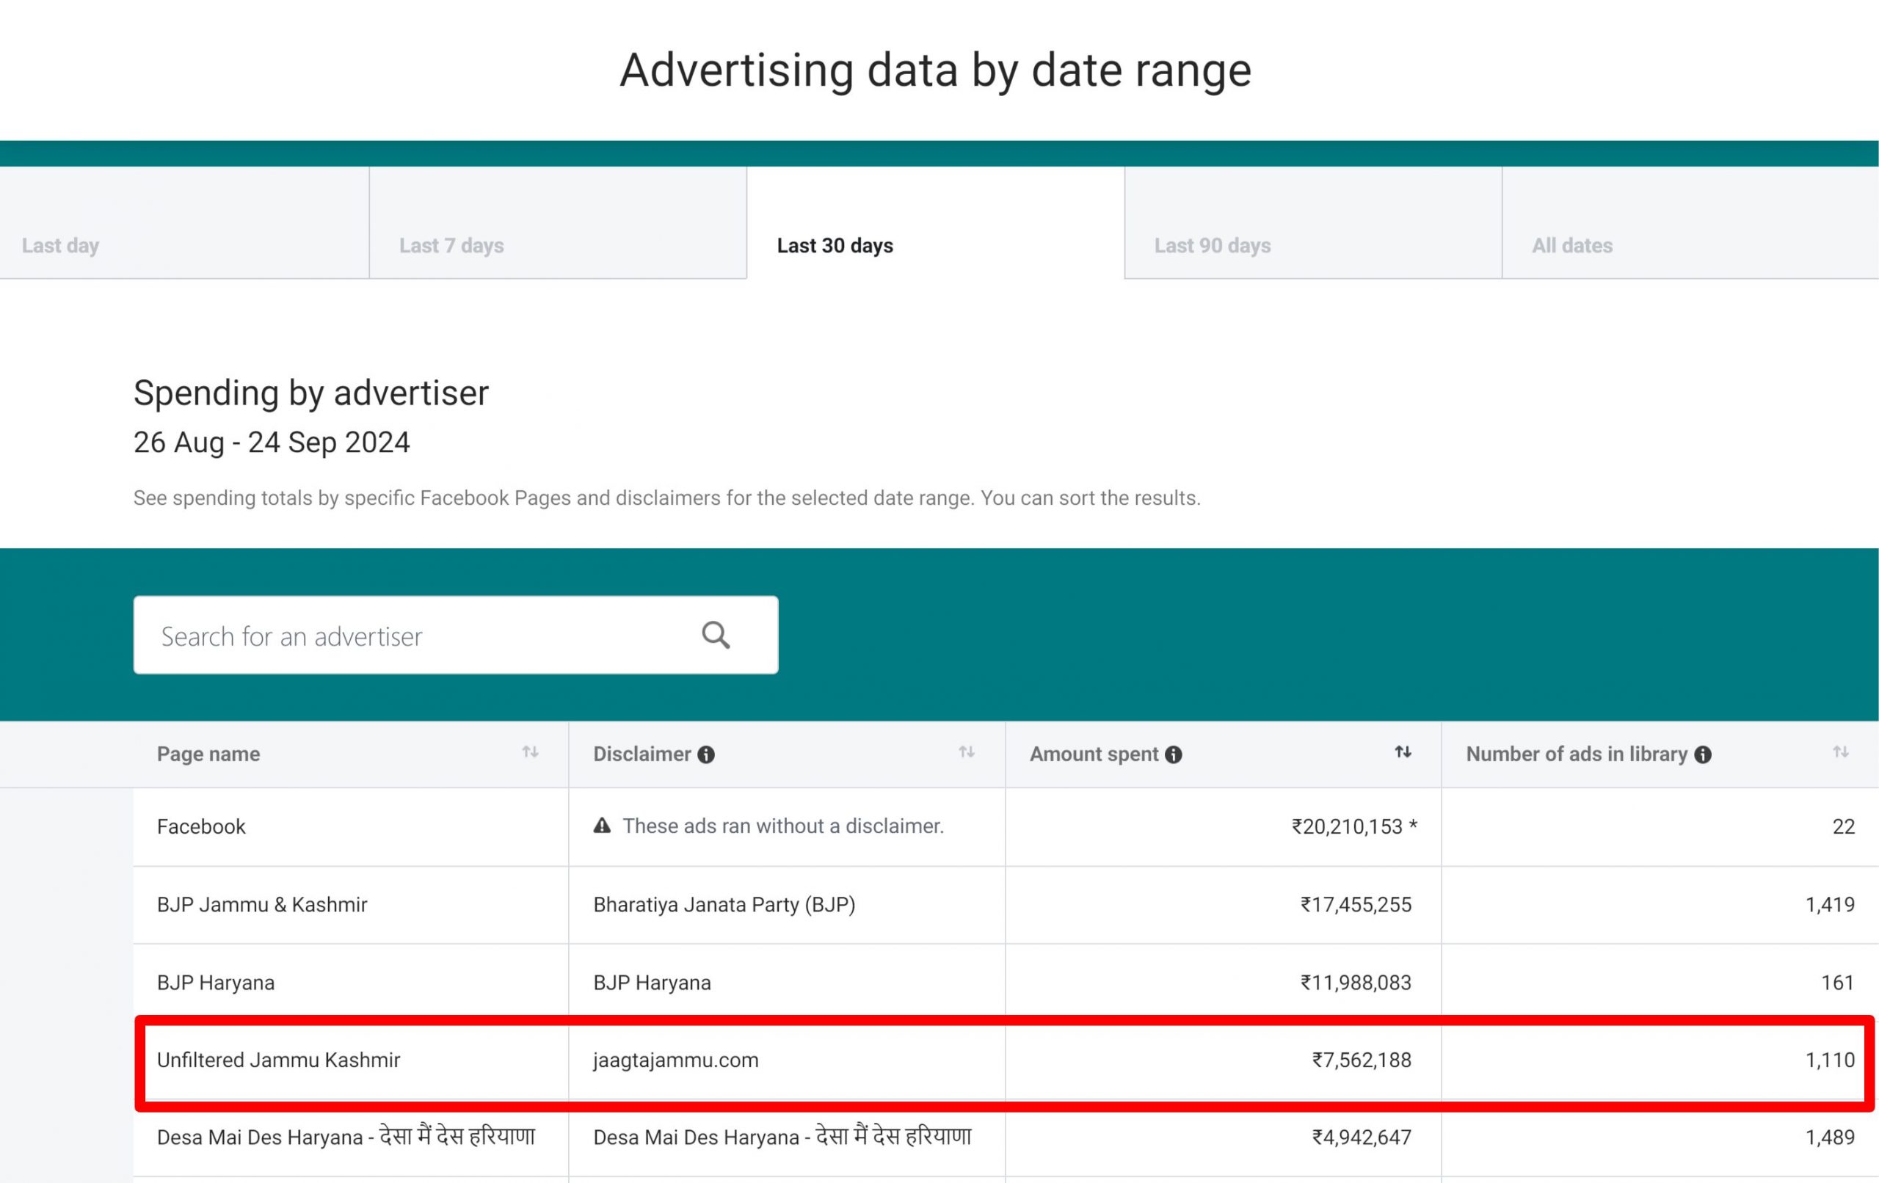Click the ₹11,988,083 amount

click(1356, 983)
